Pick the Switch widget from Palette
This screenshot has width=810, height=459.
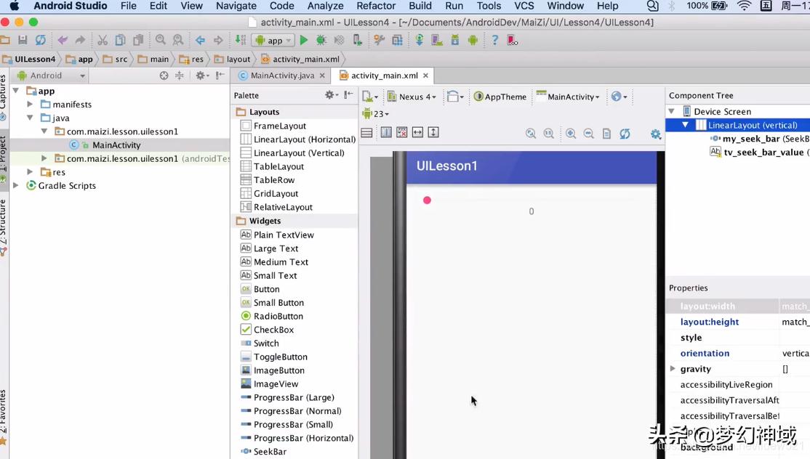click(x=266, y=344)
